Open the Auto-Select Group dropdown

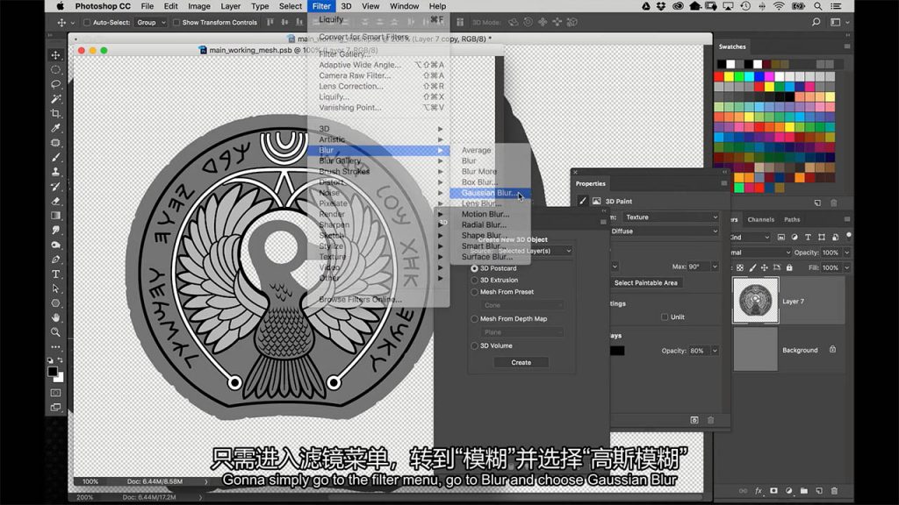[152, 22]
